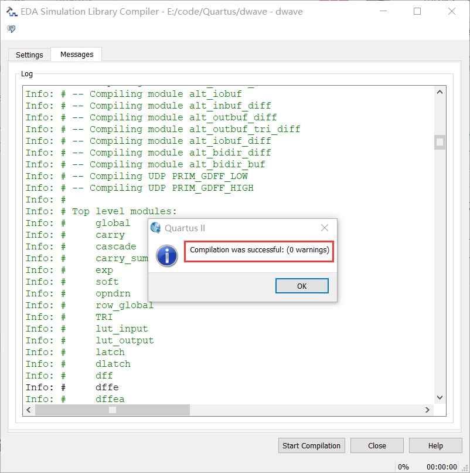The height and width of the screenshot is (473, 470).
Task: Select the 'carry_sum' module log line
Action: pos(87,259)
